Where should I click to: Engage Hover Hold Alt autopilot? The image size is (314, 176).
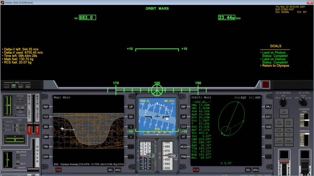click(x=288, y=142)
